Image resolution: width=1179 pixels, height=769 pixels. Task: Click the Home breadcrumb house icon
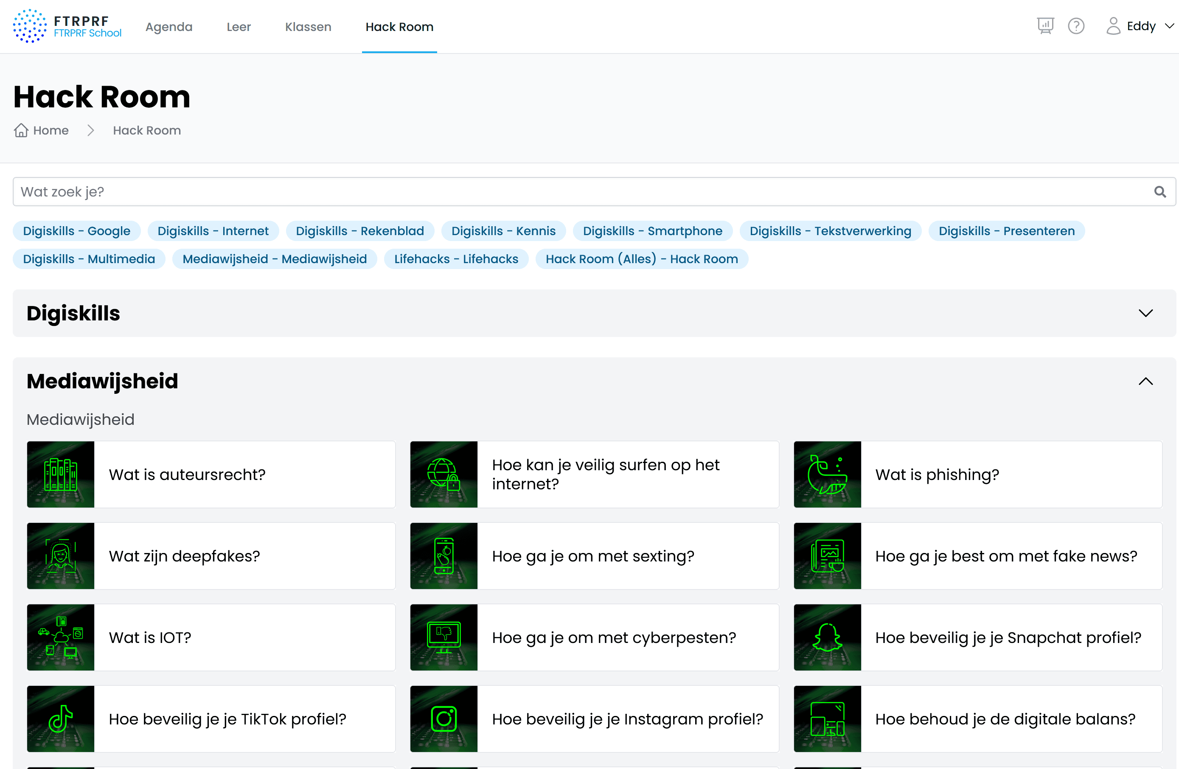tap(21, 130)
